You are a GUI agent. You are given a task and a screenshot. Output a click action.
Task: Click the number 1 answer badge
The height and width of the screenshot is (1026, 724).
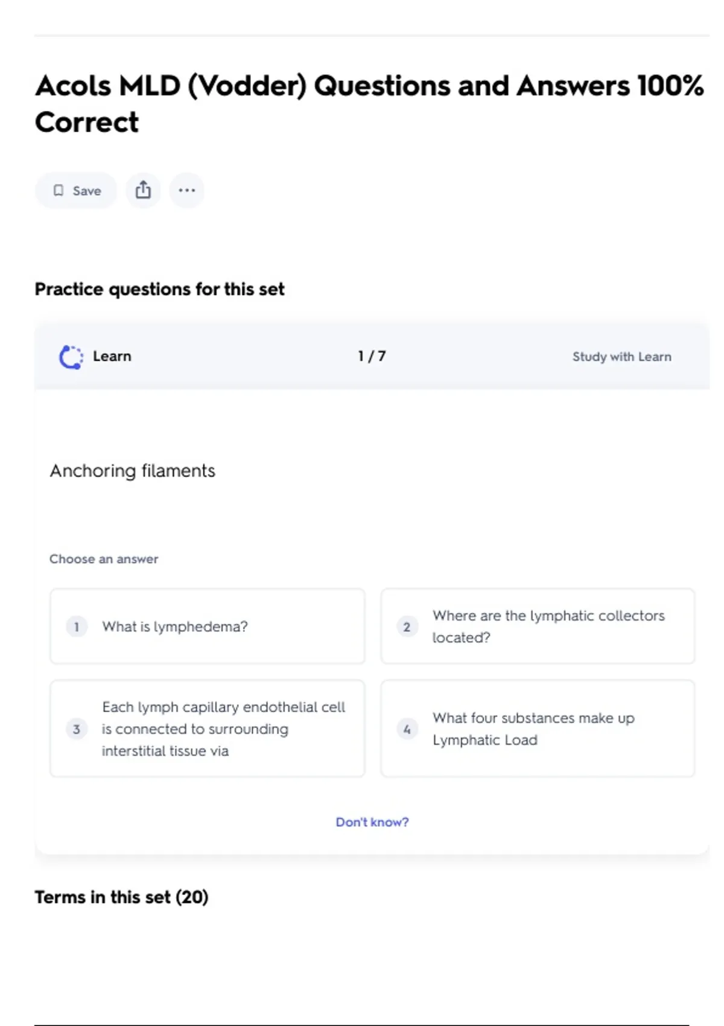77,626
